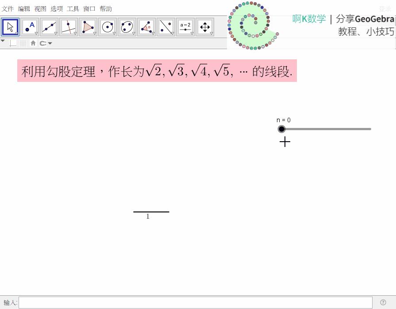Toggle the grid display icon
Screen dimensions: 396x309
[x=23, y=43]
